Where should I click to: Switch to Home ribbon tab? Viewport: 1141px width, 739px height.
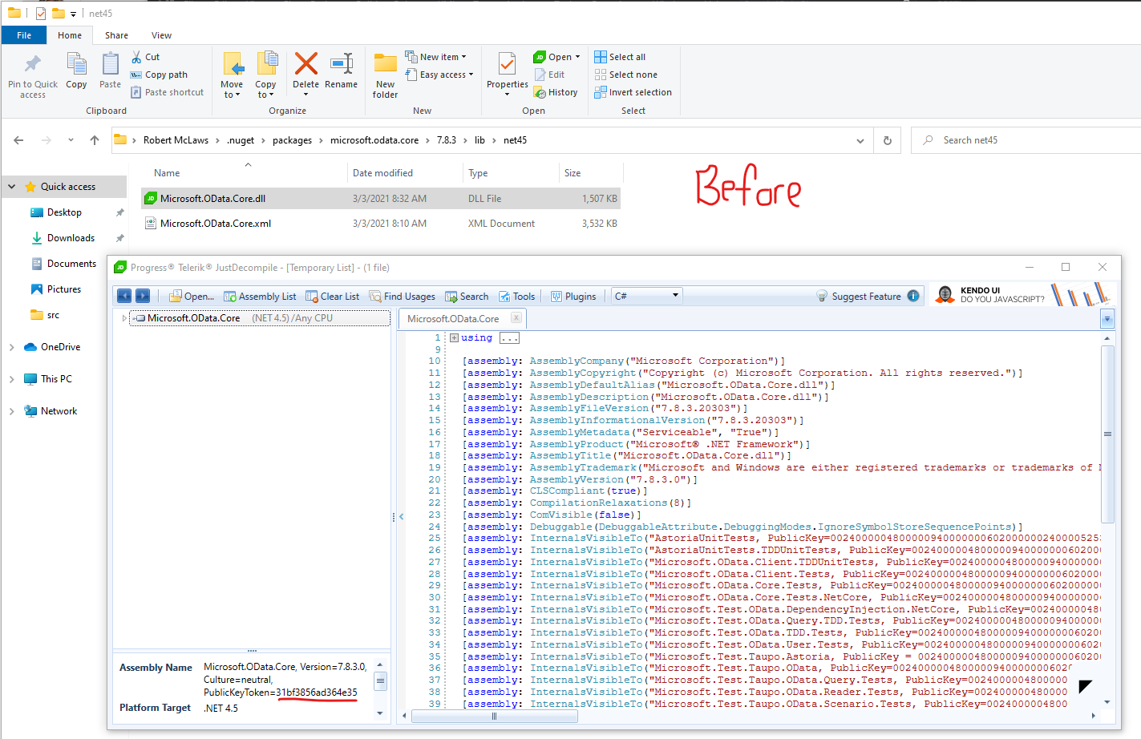[70, 35]
